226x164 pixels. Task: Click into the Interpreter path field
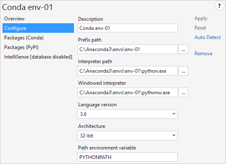tap(128, 71)
